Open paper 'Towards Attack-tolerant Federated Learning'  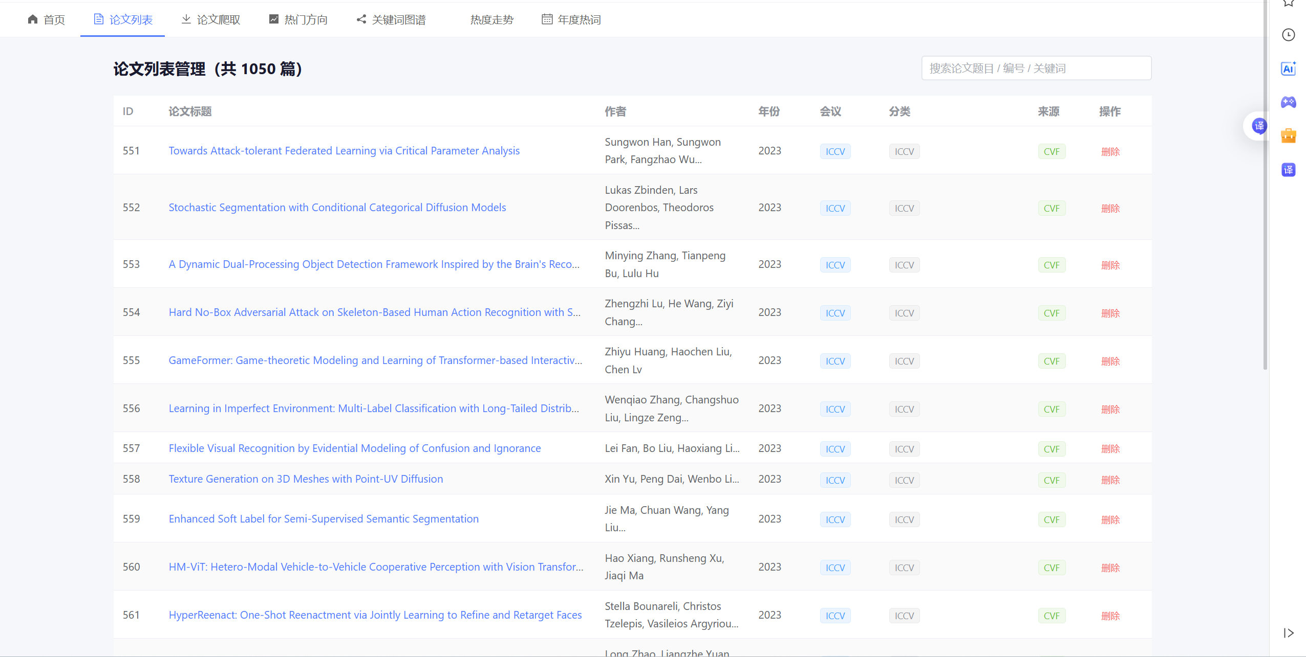[x=344, y=151]
